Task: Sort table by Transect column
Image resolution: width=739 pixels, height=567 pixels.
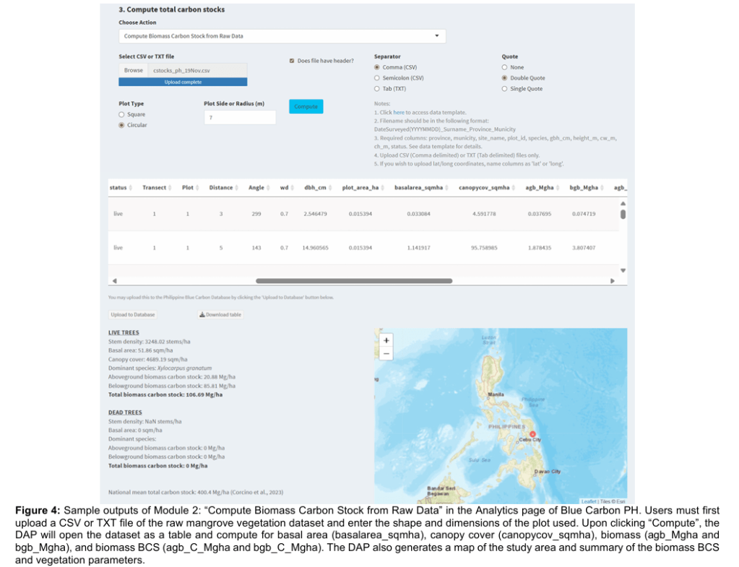Action: (154, 188)
